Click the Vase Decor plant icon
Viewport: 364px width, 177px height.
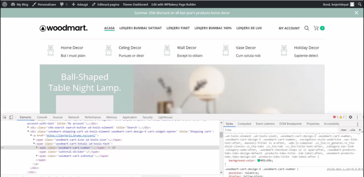[x=226, y=50]
